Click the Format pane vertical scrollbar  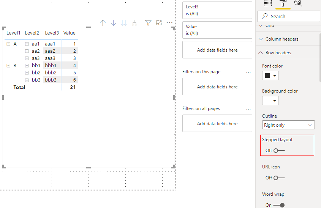320,57
